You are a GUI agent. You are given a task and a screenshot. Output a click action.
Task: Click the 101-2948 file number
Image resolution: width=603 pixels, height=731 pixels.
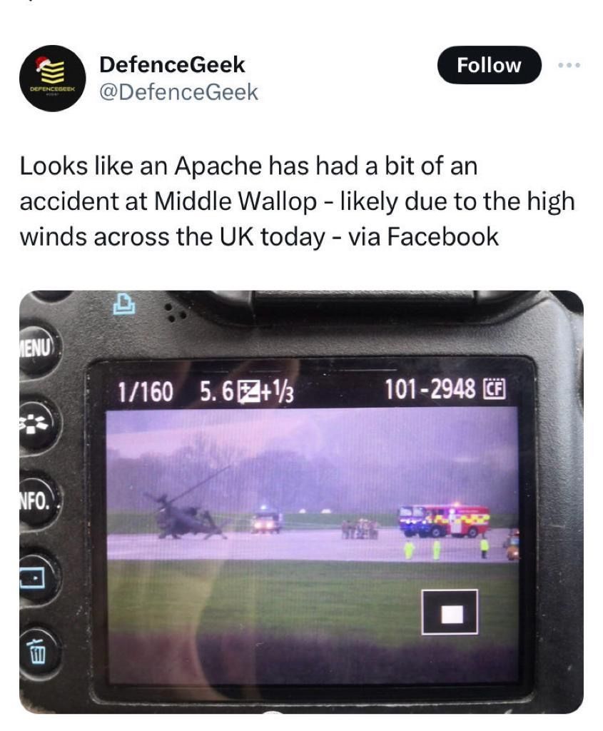pyautogui.click(x=430, y=389)
